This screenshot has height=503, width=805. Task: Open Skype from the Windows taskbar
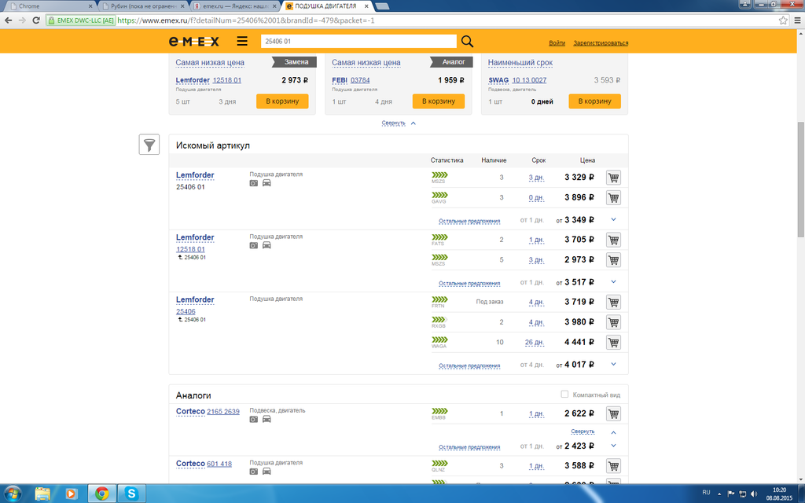coord(131,493)
